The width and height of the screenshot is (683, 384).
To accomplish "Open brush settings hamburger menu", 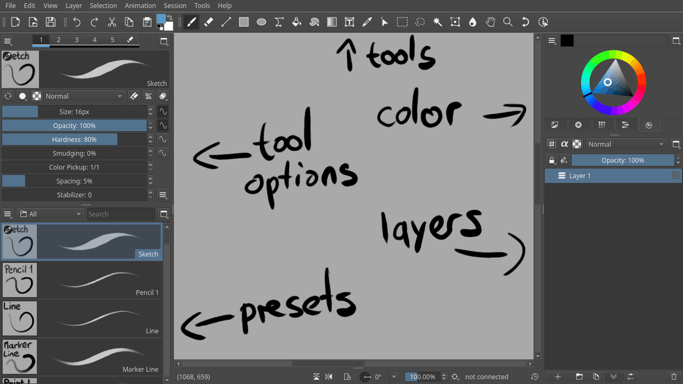I will (x=7, y=41).
